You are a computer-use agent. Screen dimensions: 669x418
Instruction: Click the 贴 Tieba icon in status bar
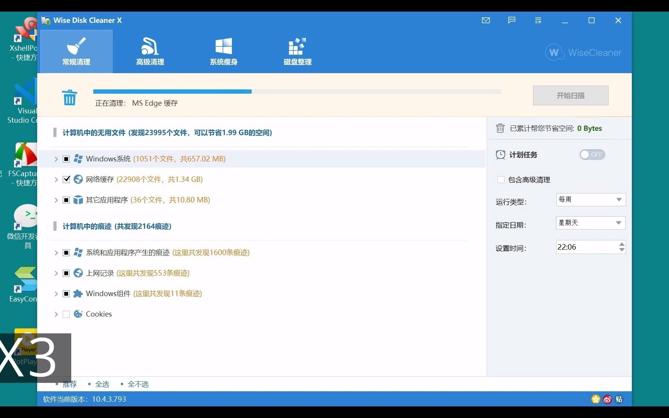(619, 399)
